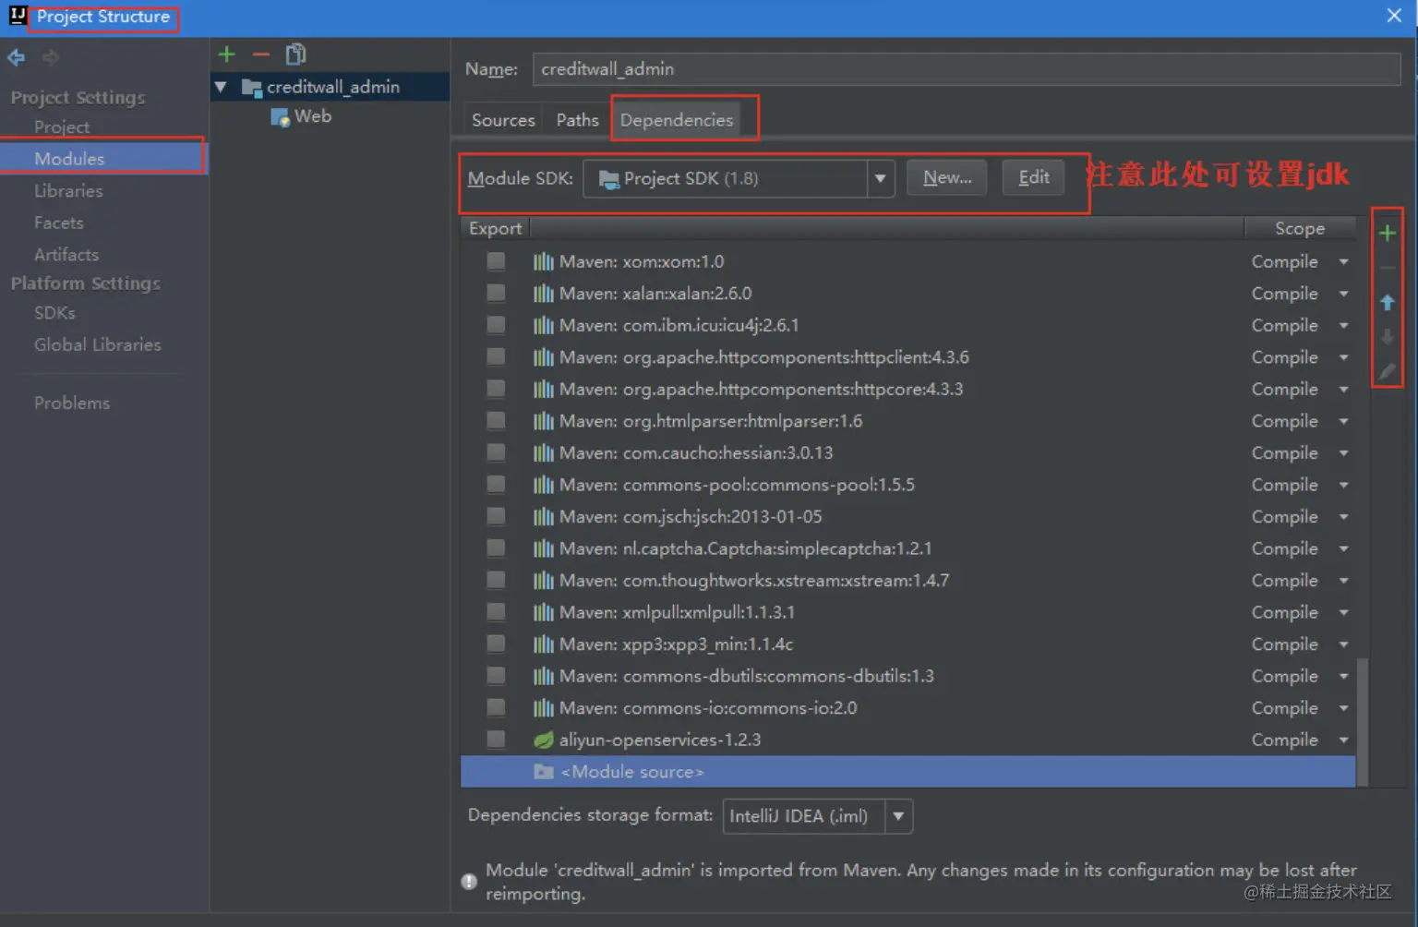Check export box for icu4j:2.6.1
The image size is (1418, 927).
tap(496, 325)
